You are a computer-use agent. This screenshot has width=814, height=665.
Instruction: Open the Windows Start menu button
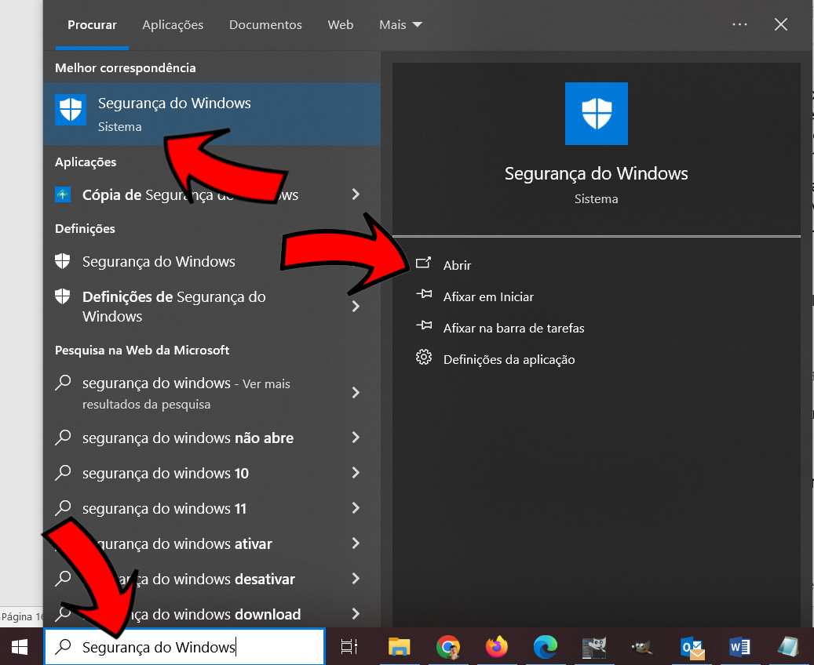(x=20, y=647)
